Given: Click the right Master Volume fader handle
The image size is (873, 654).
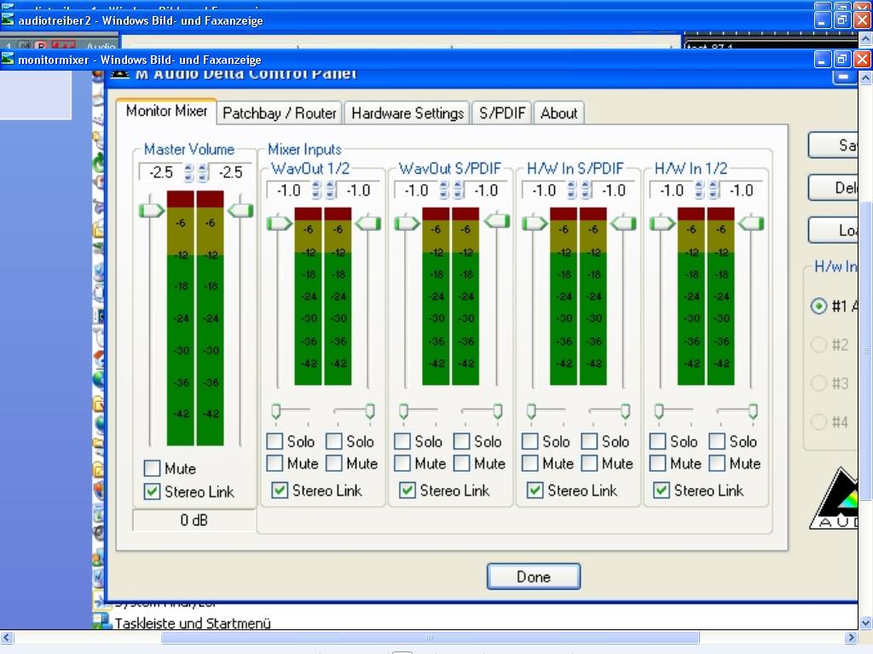Looking at the screenshot, I should point(240,210).
